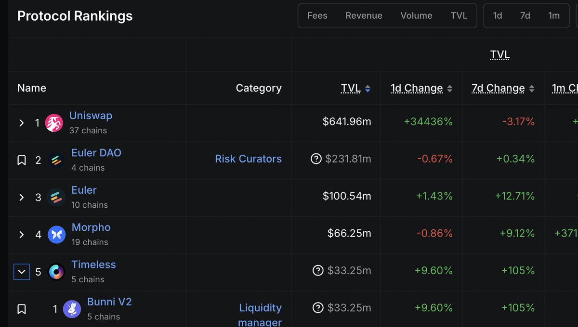This screenshot has width=578, height=327.
Task: Click Uniswap 1d change +34436%
Action: [x=428, y=122]
